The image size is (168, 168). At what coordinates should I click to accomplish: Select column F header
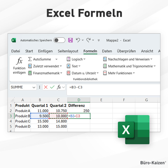tap(124, 100)
